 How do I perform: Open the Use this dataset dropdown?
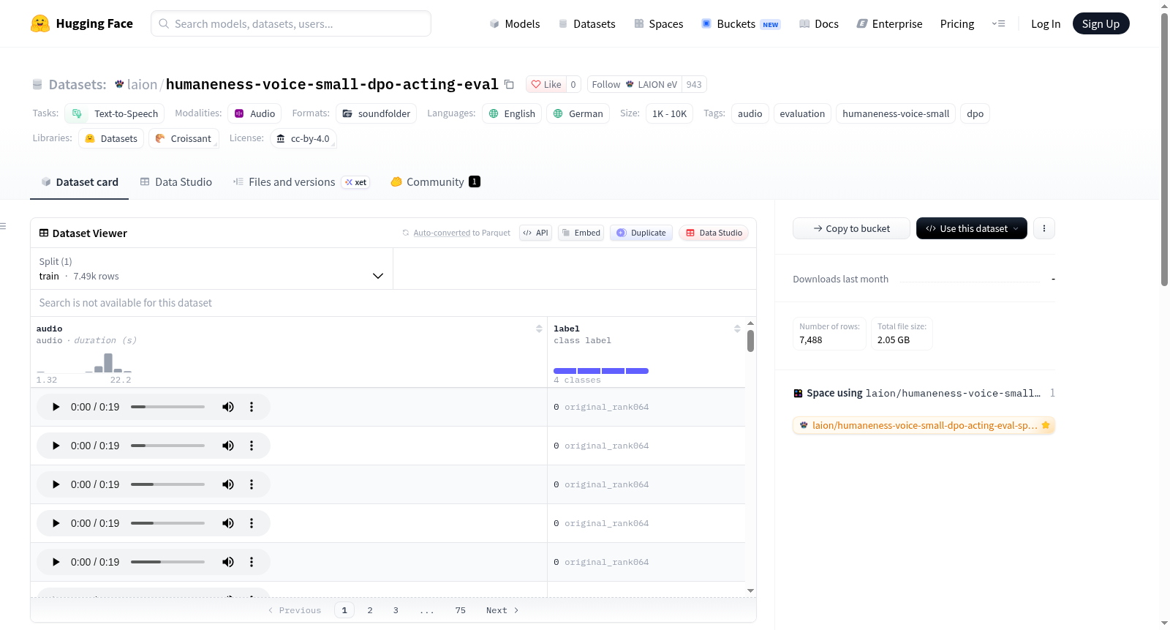coord(971,228)
